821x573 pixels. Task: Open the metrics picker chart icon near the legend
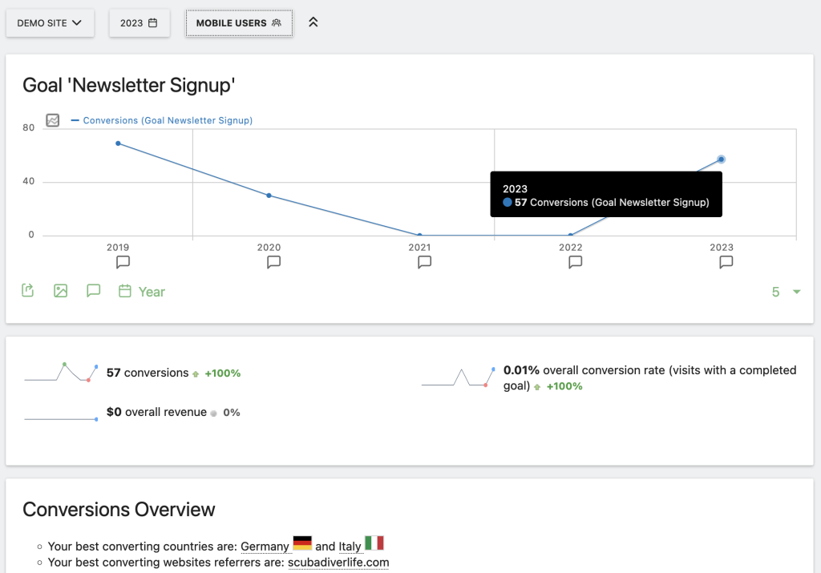[x=51, y=120]
